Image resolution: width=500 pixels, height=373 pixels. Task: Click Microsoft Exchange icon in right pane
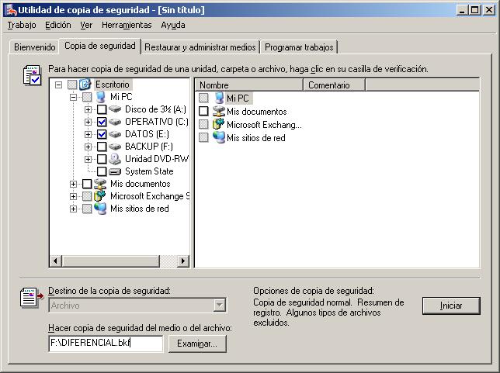pyautogui.click(x=218, y=125)
